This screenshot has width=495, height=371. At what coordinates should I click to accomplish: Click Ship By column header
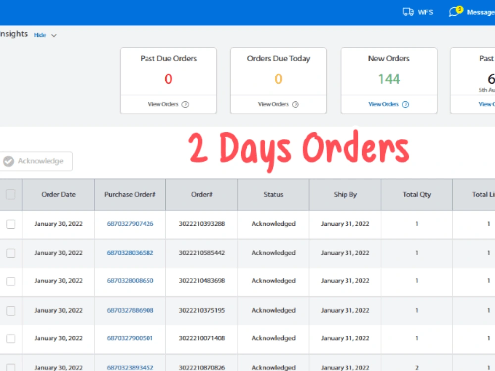click(345, 194)
